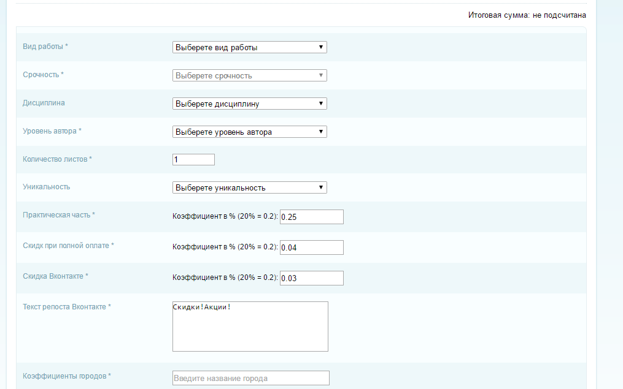Open the 'Выберете дисциплину' dropdown
This screenshot has height=389, width=623.
coord(250,104)
